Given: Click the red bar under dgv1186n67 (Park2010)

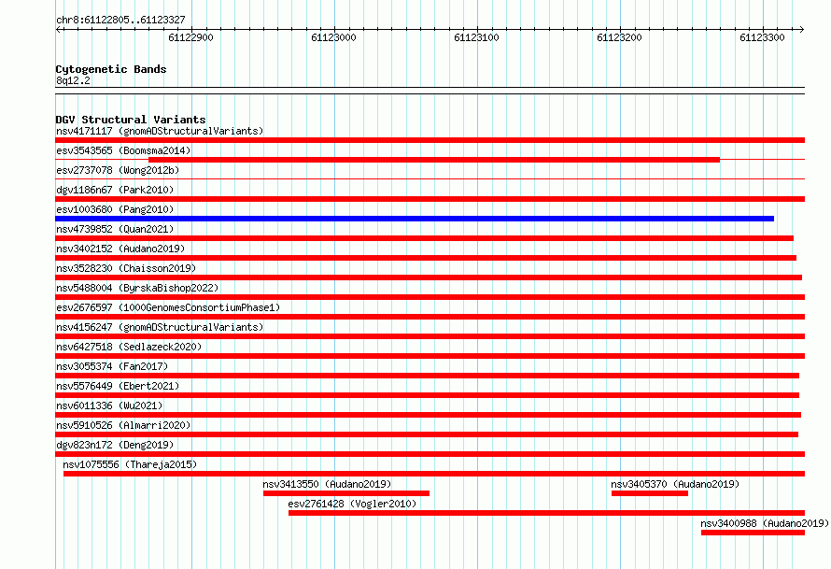Looking at the screenshot, I should [430, 199].
